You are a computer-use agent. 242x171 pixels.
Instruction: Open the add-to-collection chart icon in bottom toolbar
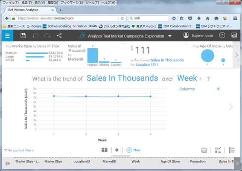pyautogui.click(x=204, y=150)
